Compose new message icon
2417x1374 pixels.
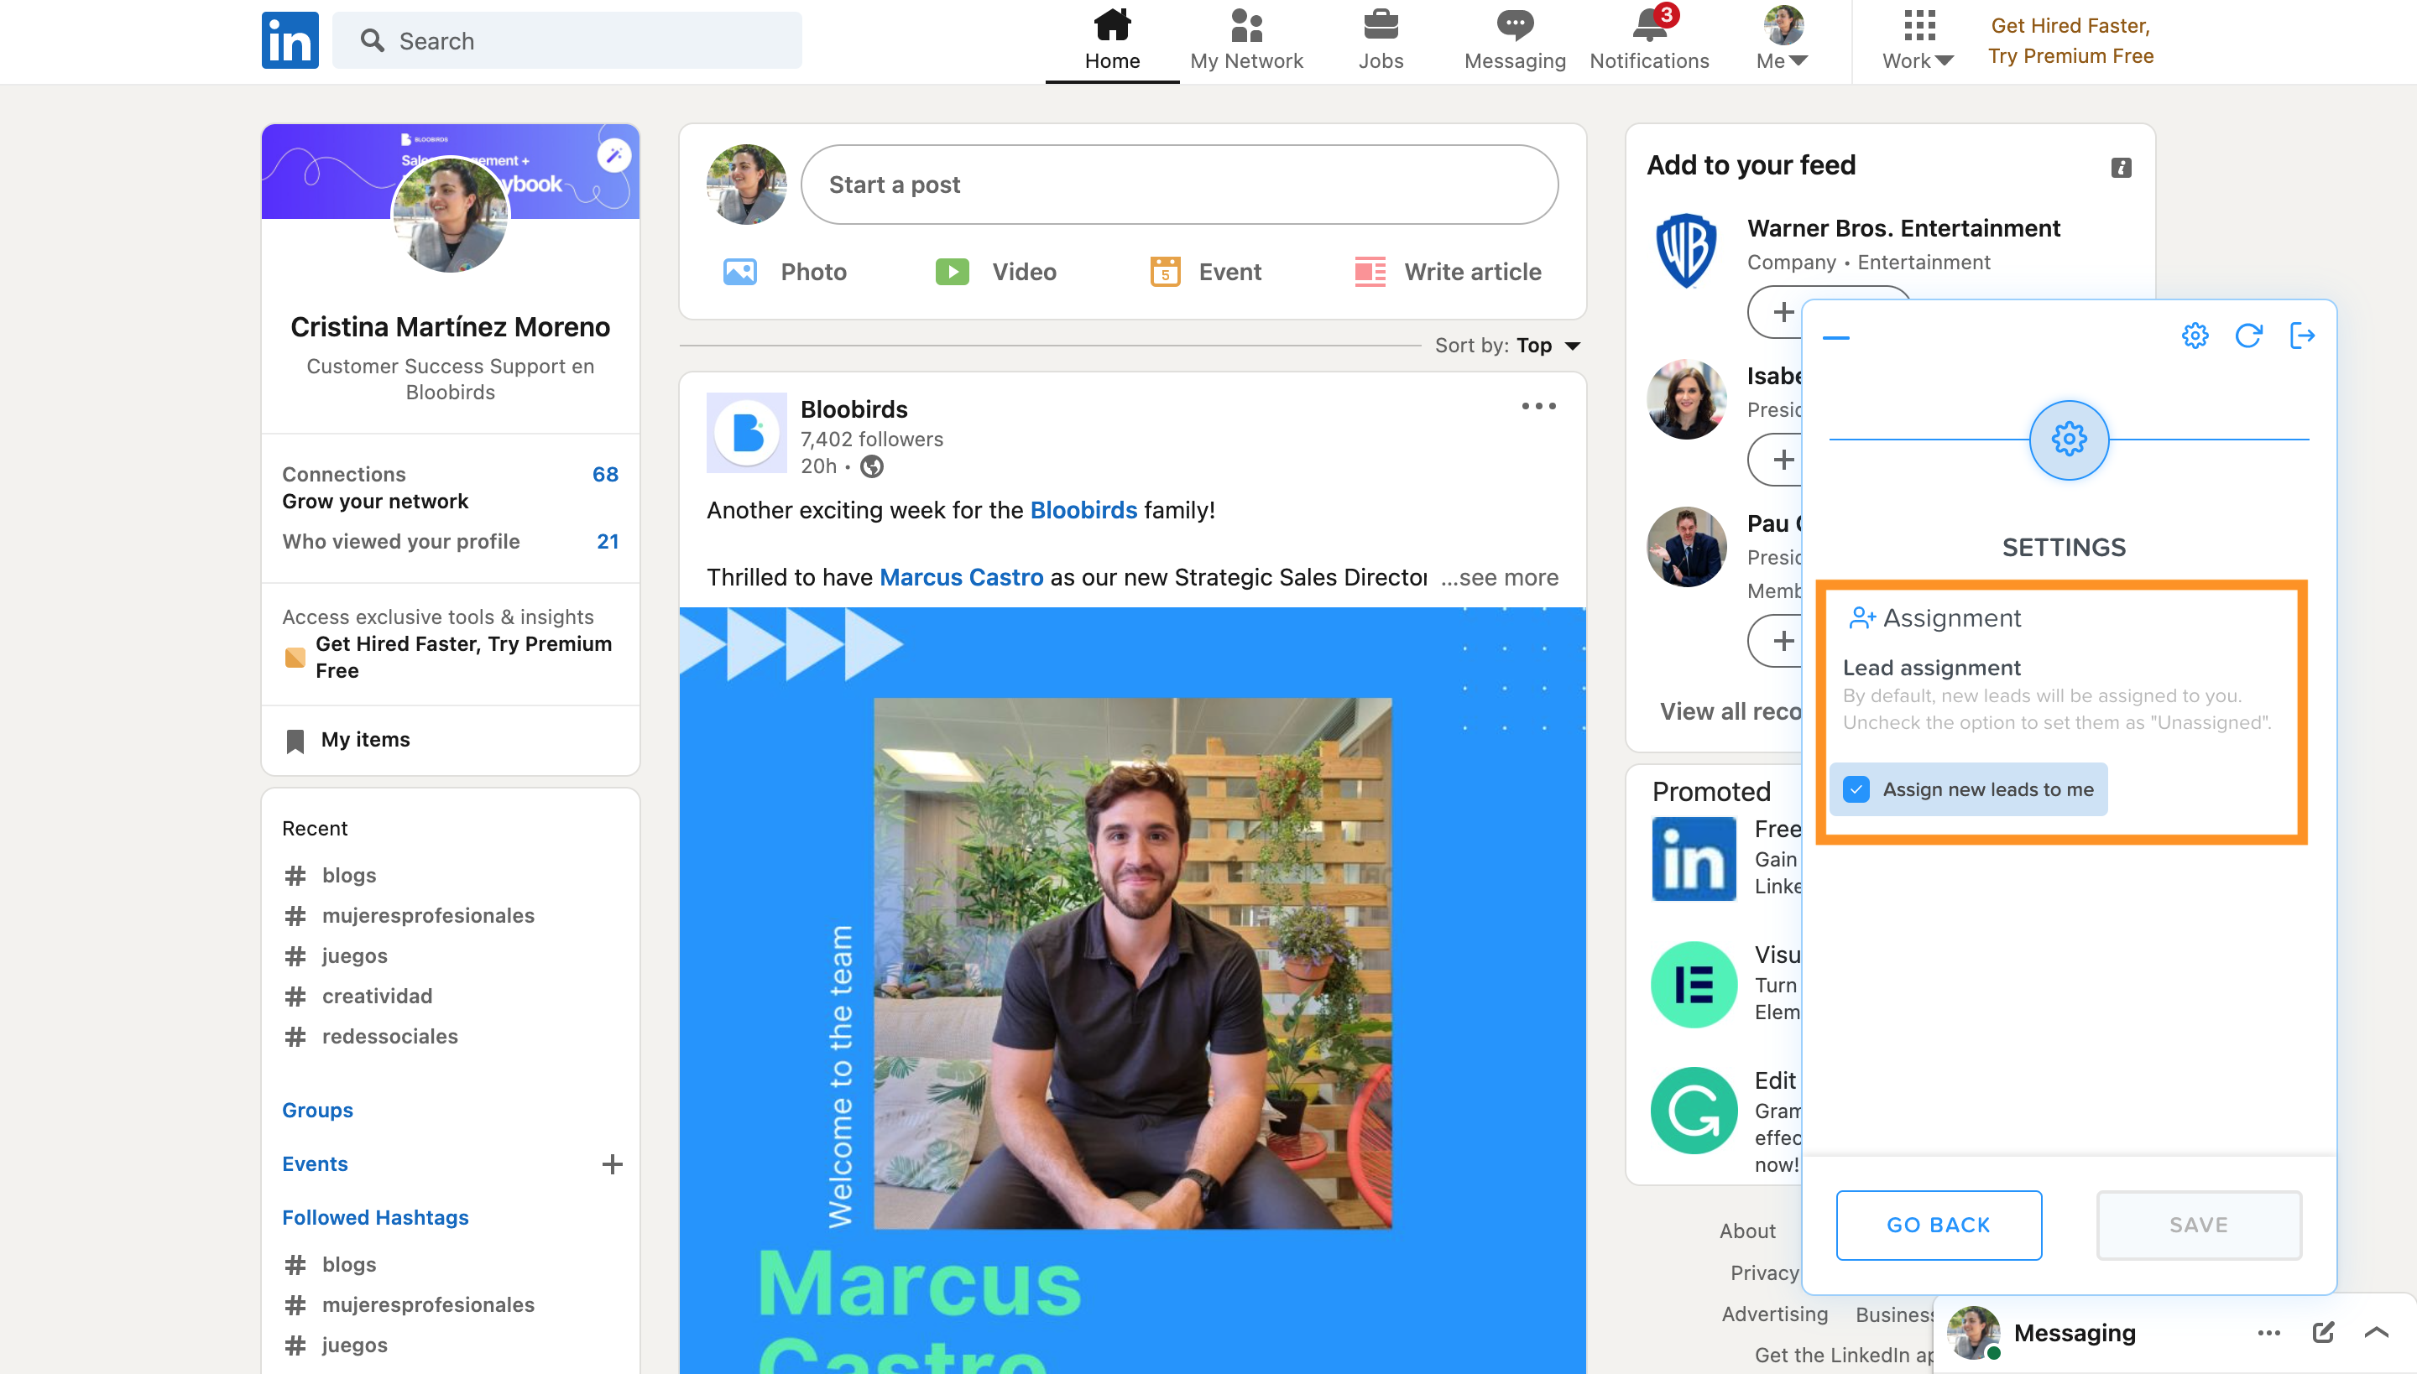coord(2324,1332)
